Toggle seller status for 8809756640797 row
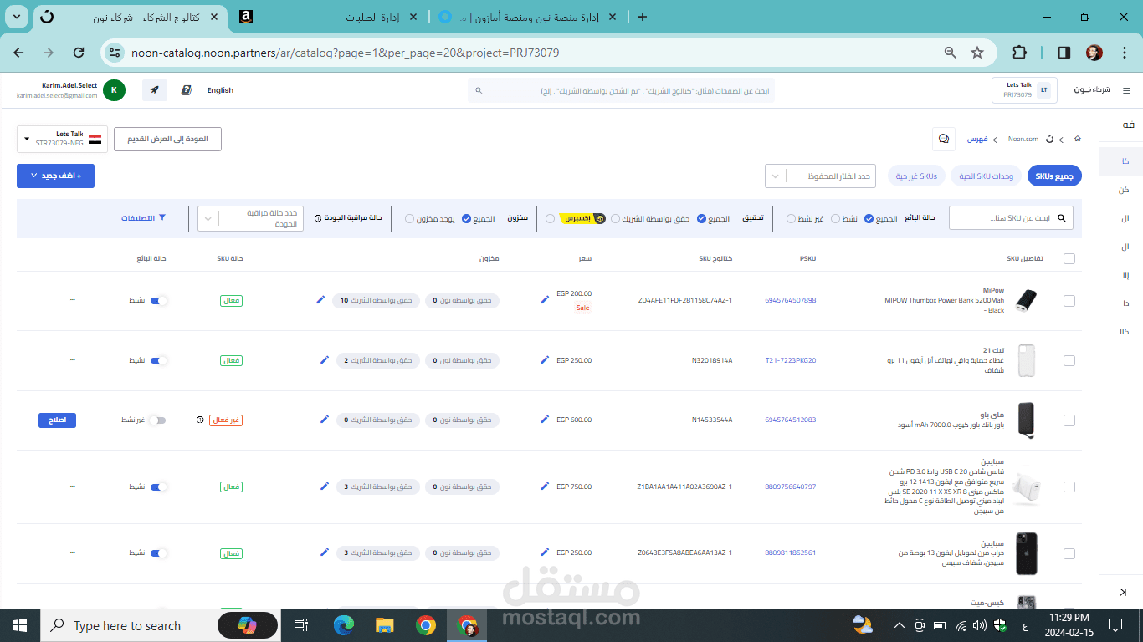 pyautogui.click(x=159, y=487)
